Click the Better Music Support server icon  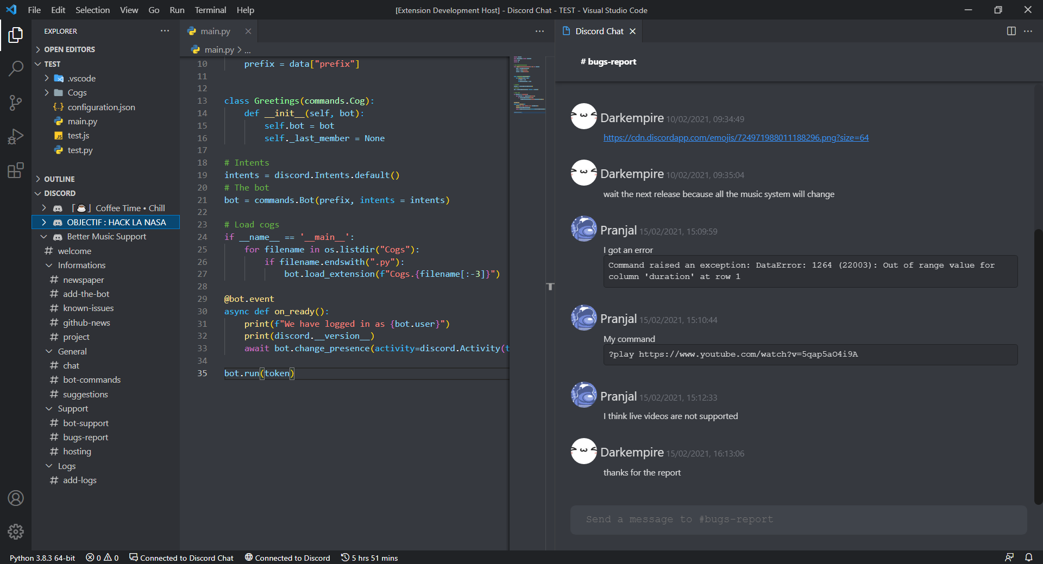pos(58,237)
